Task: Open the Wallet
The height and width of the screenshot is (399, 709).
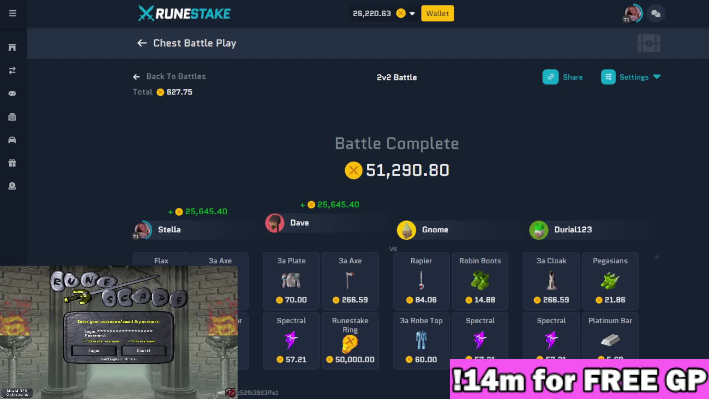Action: coord(438,13)
